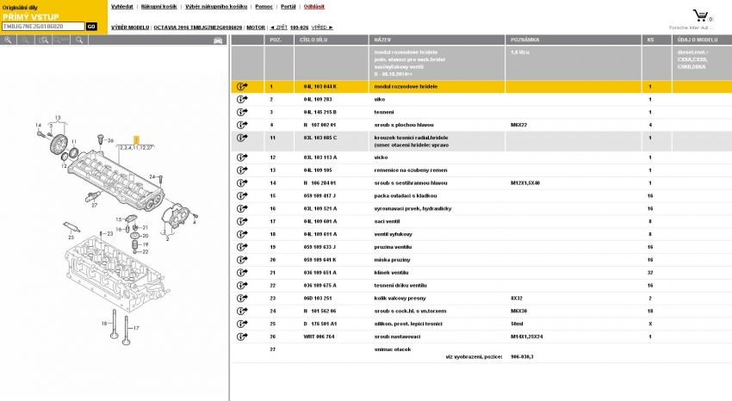Open info icon for row 04L 109 283 viko
This screenshot has width=732, height=401.
point(241,99)
